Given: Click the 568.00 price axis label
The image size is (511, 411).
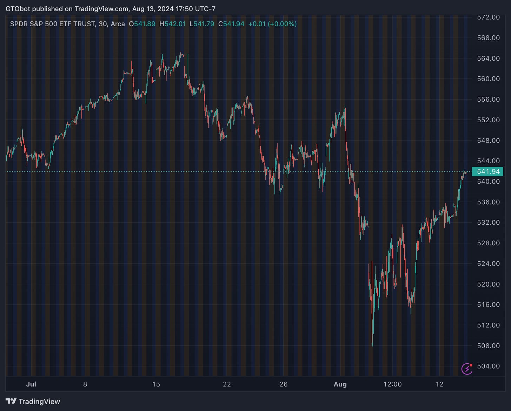Looking at the screenshot, I should click(488, 37).
